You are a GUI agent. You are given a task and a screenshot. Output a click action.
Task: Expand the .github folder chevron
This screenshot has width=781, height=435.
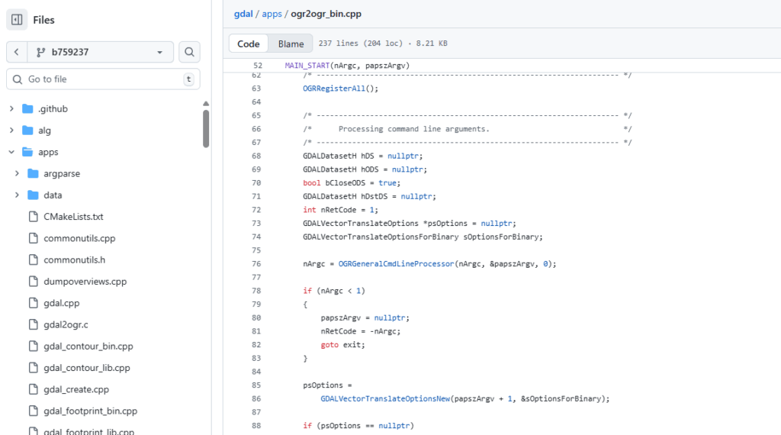click(11, 108)
